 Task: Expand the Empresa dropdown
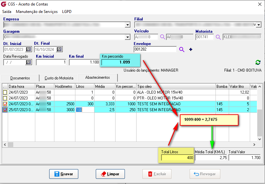coord(127,25)
